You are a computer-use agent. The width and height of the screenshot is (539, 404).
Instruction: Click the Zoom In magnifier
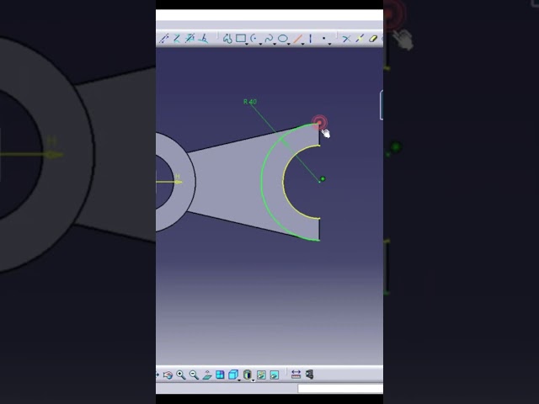tap(181, 375)
